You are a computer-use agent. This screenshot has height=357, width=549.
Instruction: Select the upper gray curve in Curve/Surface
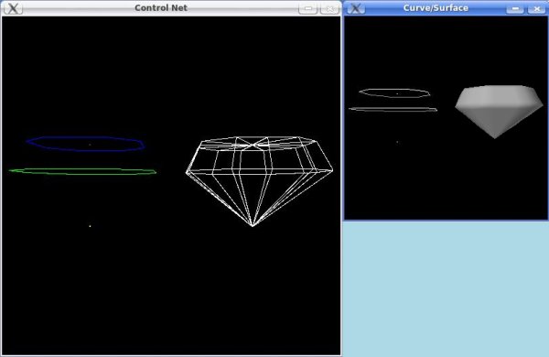point(394,92)
